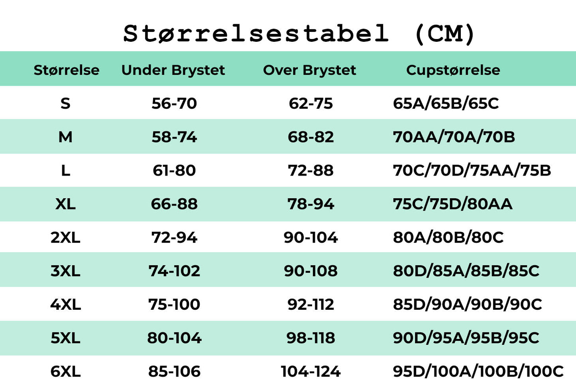
Task: Select the 65A/65B/65C cup size cell
Action: pyautogui.click(x=446, y=104)
